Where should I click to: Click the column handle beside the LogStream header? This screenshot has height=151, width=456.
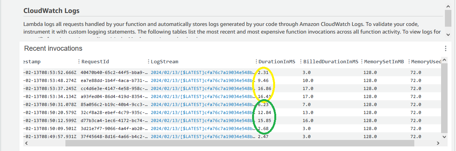tap(148, 61)
